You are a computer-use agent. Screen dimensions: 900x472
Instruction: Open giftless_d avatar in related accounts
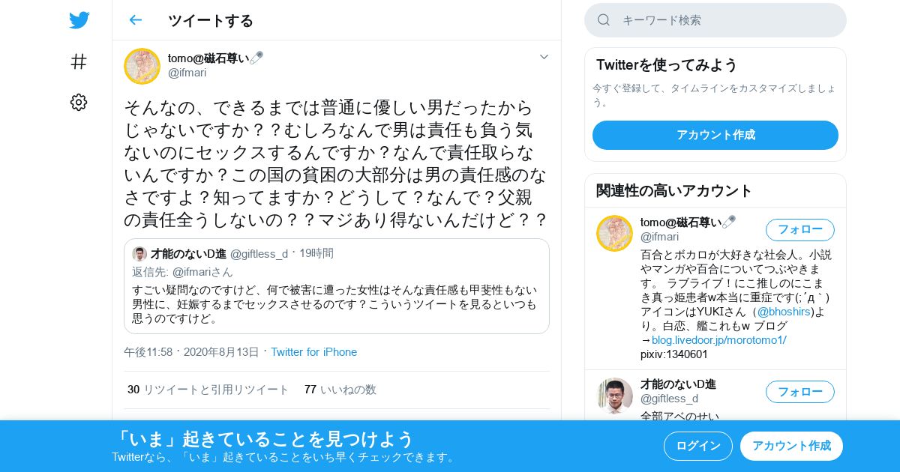click(614, 396)
